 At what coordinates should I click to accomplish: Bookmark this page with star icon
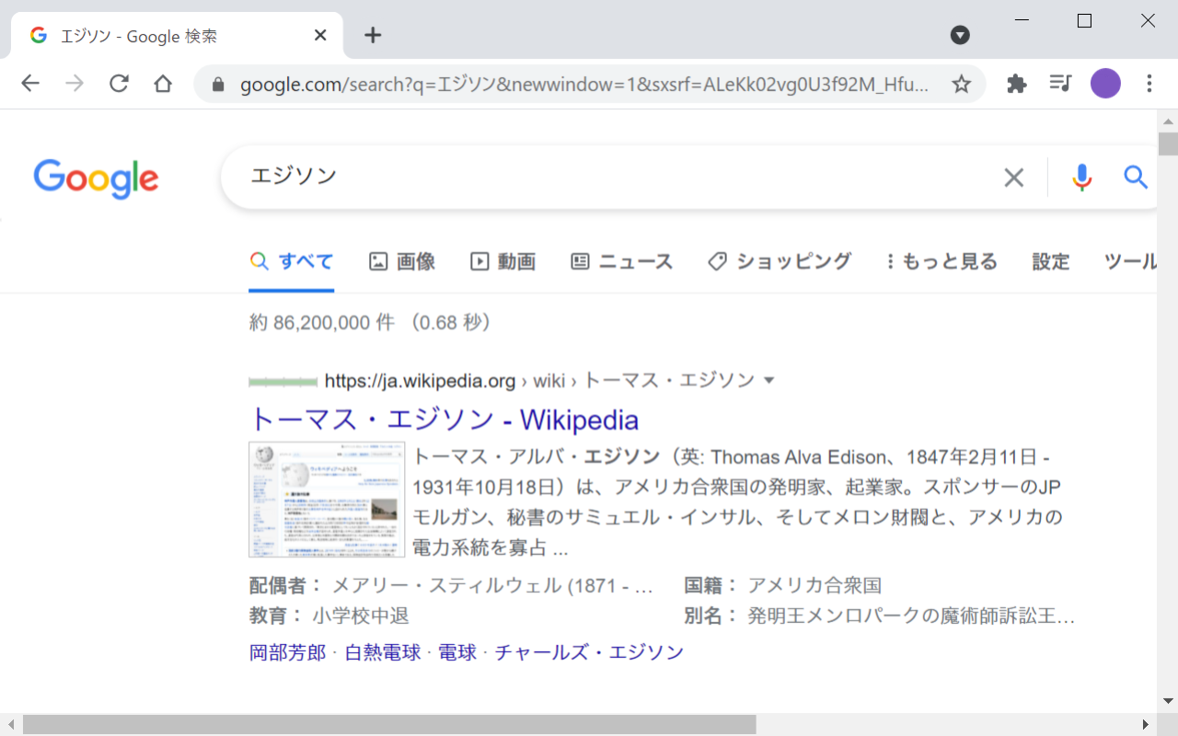click(961, 85)
